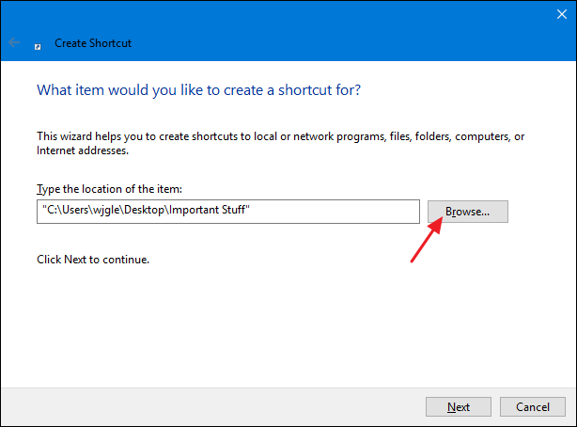The width and height of the screenshot is (577, 427).
Task: Click the blue wizard question heading
Action: click(x=198, y=91)
